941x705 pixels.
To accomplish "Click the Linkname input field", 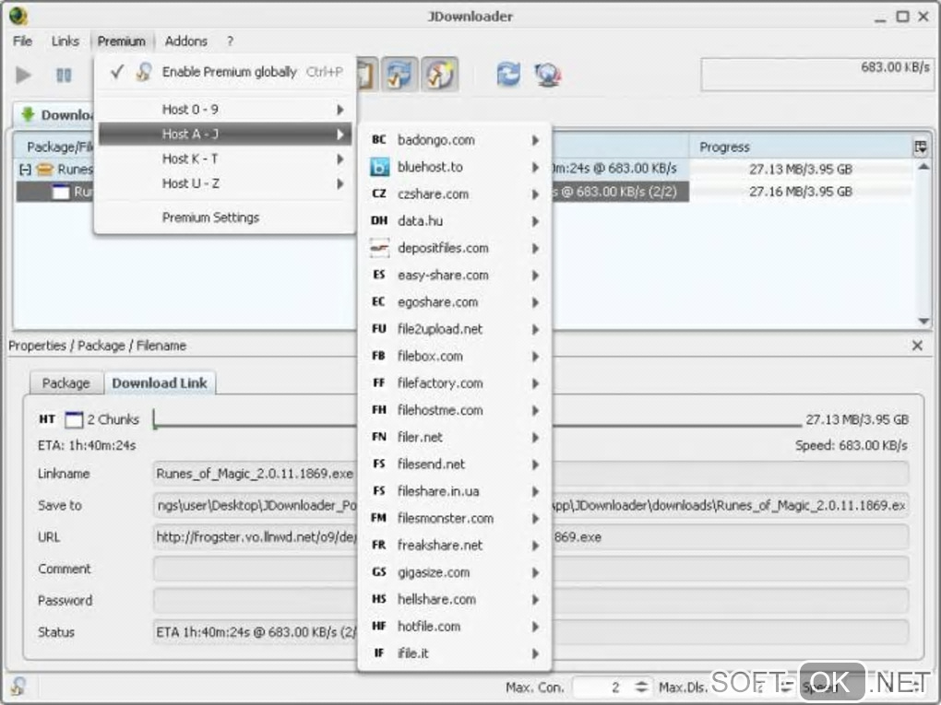I will point(530,474).
